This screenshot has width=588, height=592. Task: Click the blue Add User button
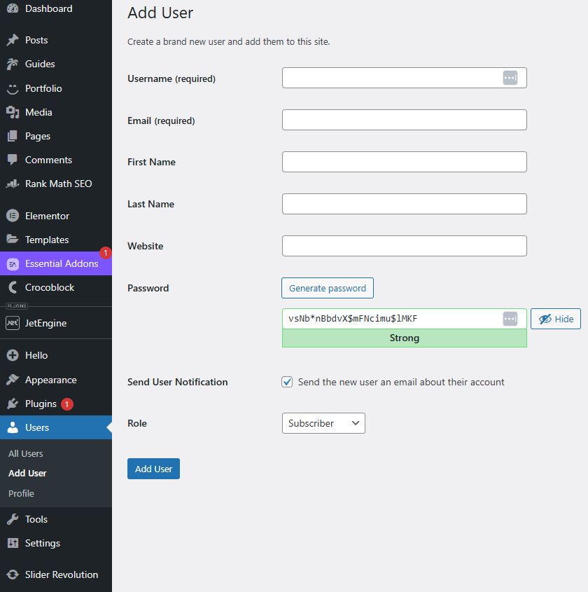point(153,469)
